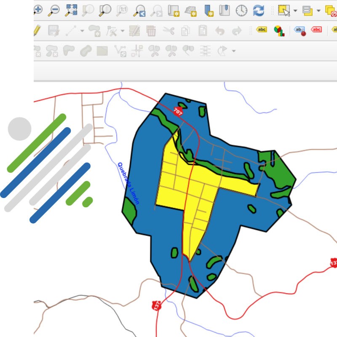The height and width of the screenshot is (337, 337).
Task: Click the Chamfer/Fillet square icon
Action: pos(102,51)
